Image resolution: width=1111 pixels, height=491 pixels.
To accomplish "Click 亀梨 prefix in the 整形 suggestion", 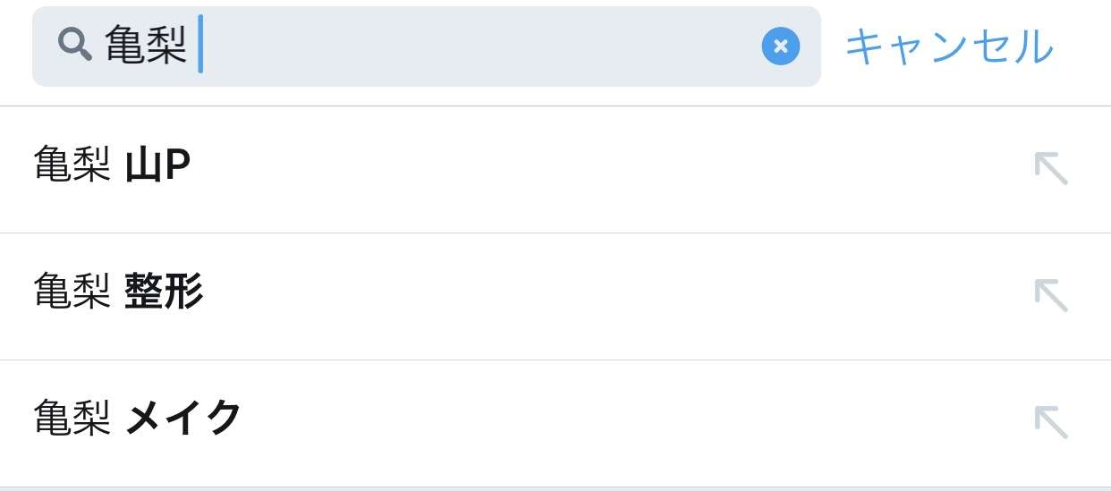I will [72, 292].
